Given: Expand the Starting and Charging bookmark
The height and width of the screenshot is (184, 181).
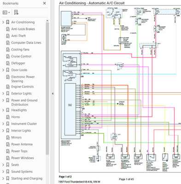Looking at the screenshot, I should coord(3,178).
